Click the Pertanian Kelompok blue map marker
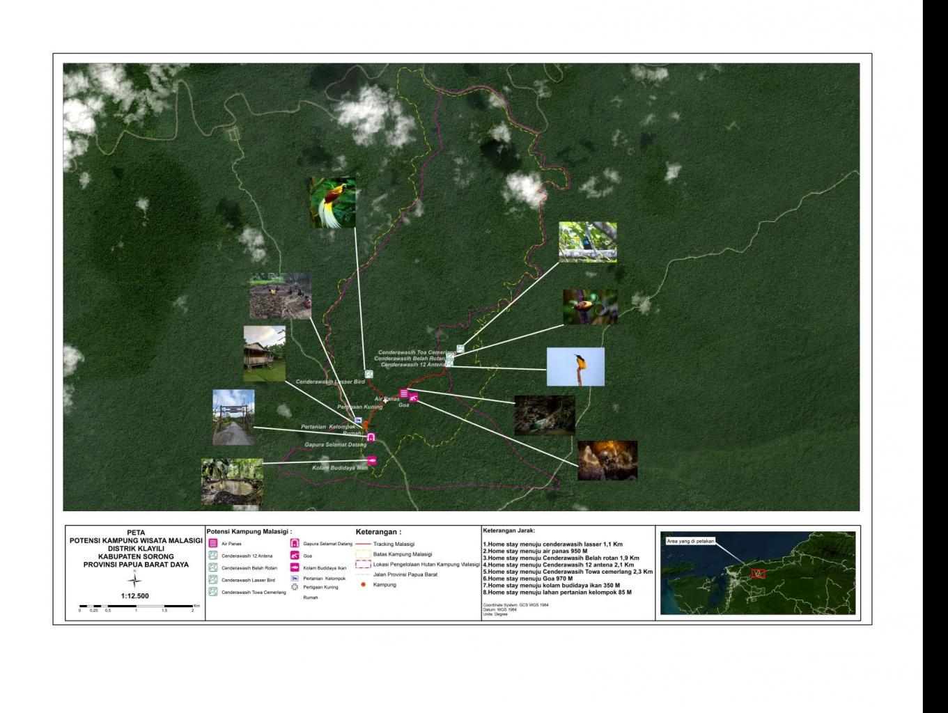Viewport: 948px width, 713px height. 358,421
